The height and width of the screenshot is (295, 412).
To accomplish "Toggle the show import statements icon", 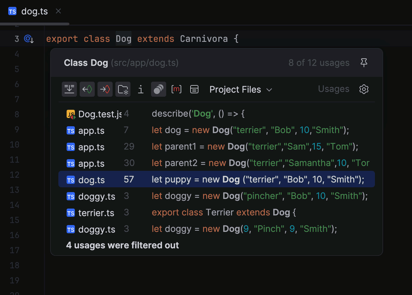I will click(x=140, y=89).
